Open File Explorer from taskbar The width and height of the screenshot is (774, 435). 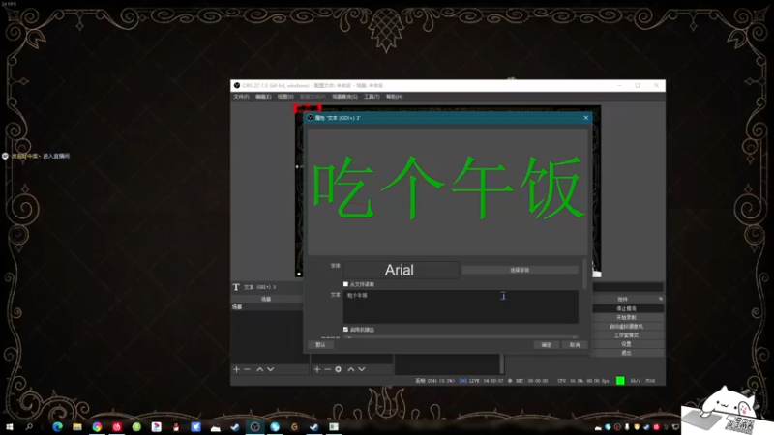(x=77, y=427)
